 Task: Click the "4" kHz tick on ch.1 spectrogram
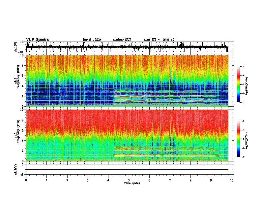coord(23,86)
